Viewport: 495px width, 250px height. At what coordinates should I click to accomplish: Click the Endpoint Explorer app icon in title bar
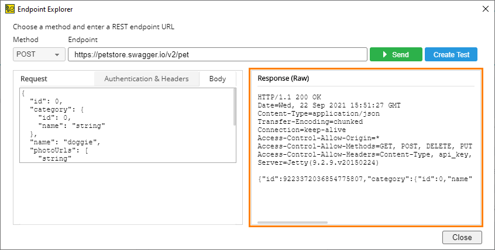[9, 9]
